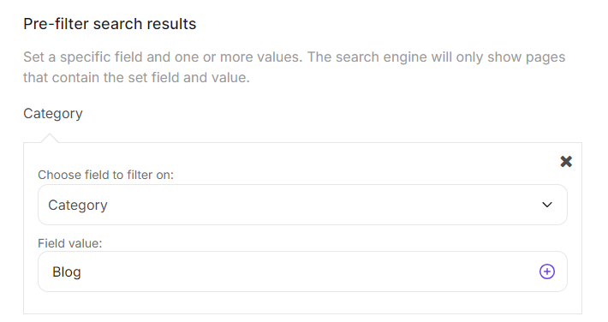The width and height of the screenshot is (608, 322).
Task: Select the "Pre-filter search results" heading
Action: pos(110,24)
